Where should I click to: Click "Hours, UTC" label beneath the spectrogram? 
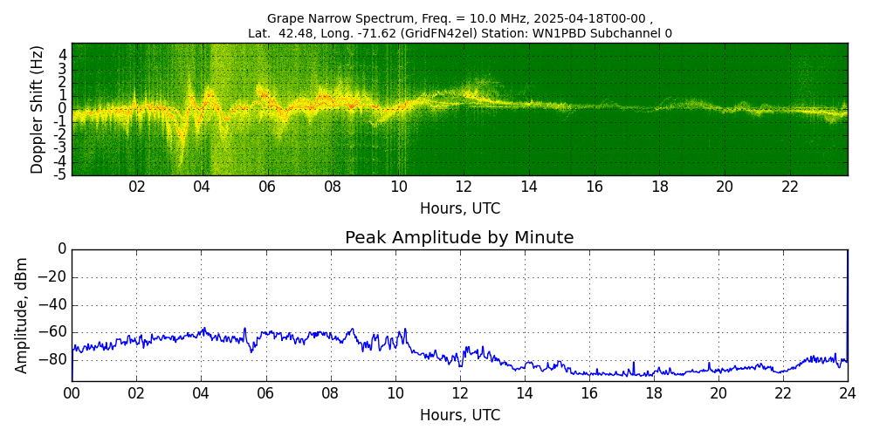pyautogui.click(x=459, y=208)
